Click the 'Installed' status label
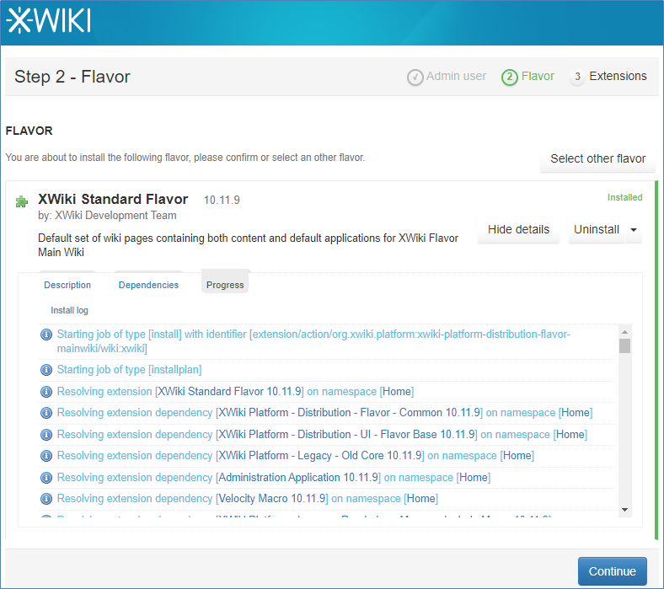Screen dimensions: 664x589 coord(624,197)
